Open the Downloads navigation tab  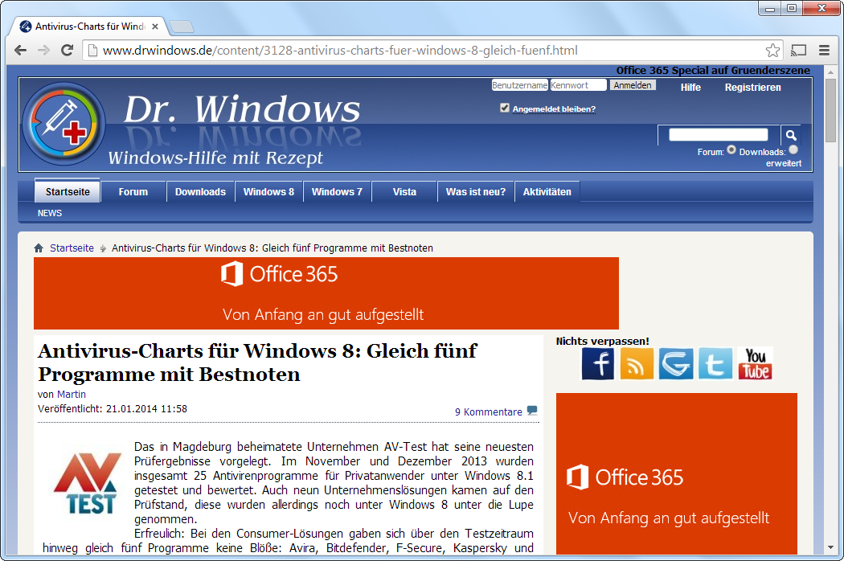point(200,192)
